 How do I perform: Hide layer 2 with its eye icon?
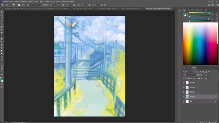[184, 92]
